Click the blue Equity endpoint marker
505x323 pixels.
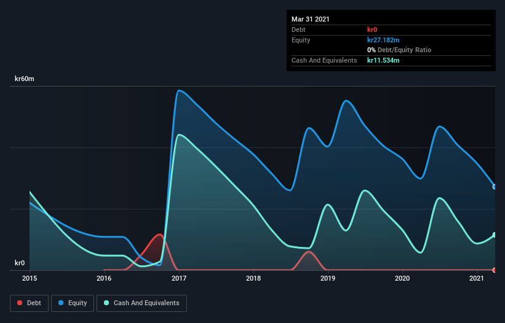click(495, 187)
